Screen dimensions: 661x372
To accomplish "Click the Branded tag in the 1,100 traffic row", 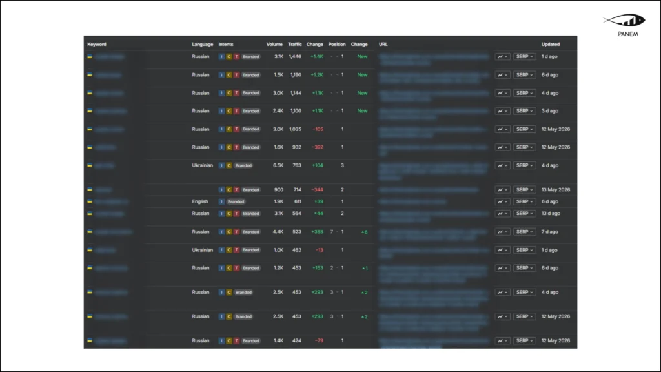I will coord(251,111).
